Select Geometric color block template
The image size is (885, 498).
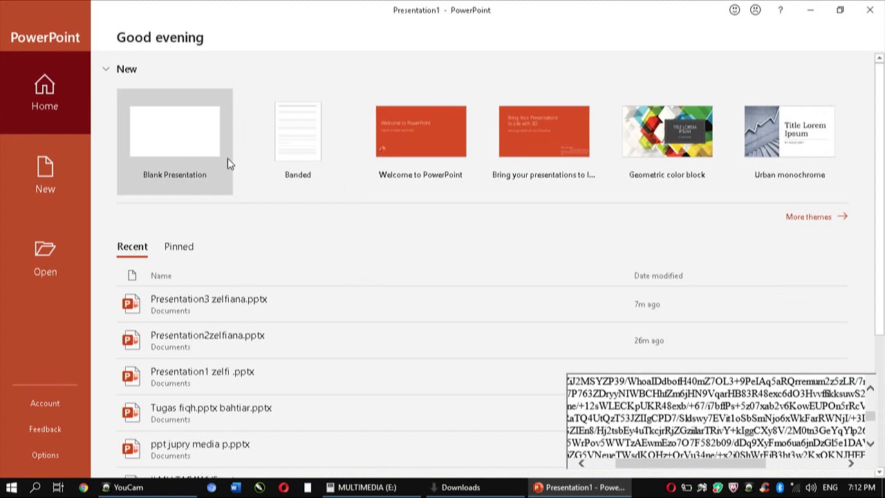coord(667,142)
